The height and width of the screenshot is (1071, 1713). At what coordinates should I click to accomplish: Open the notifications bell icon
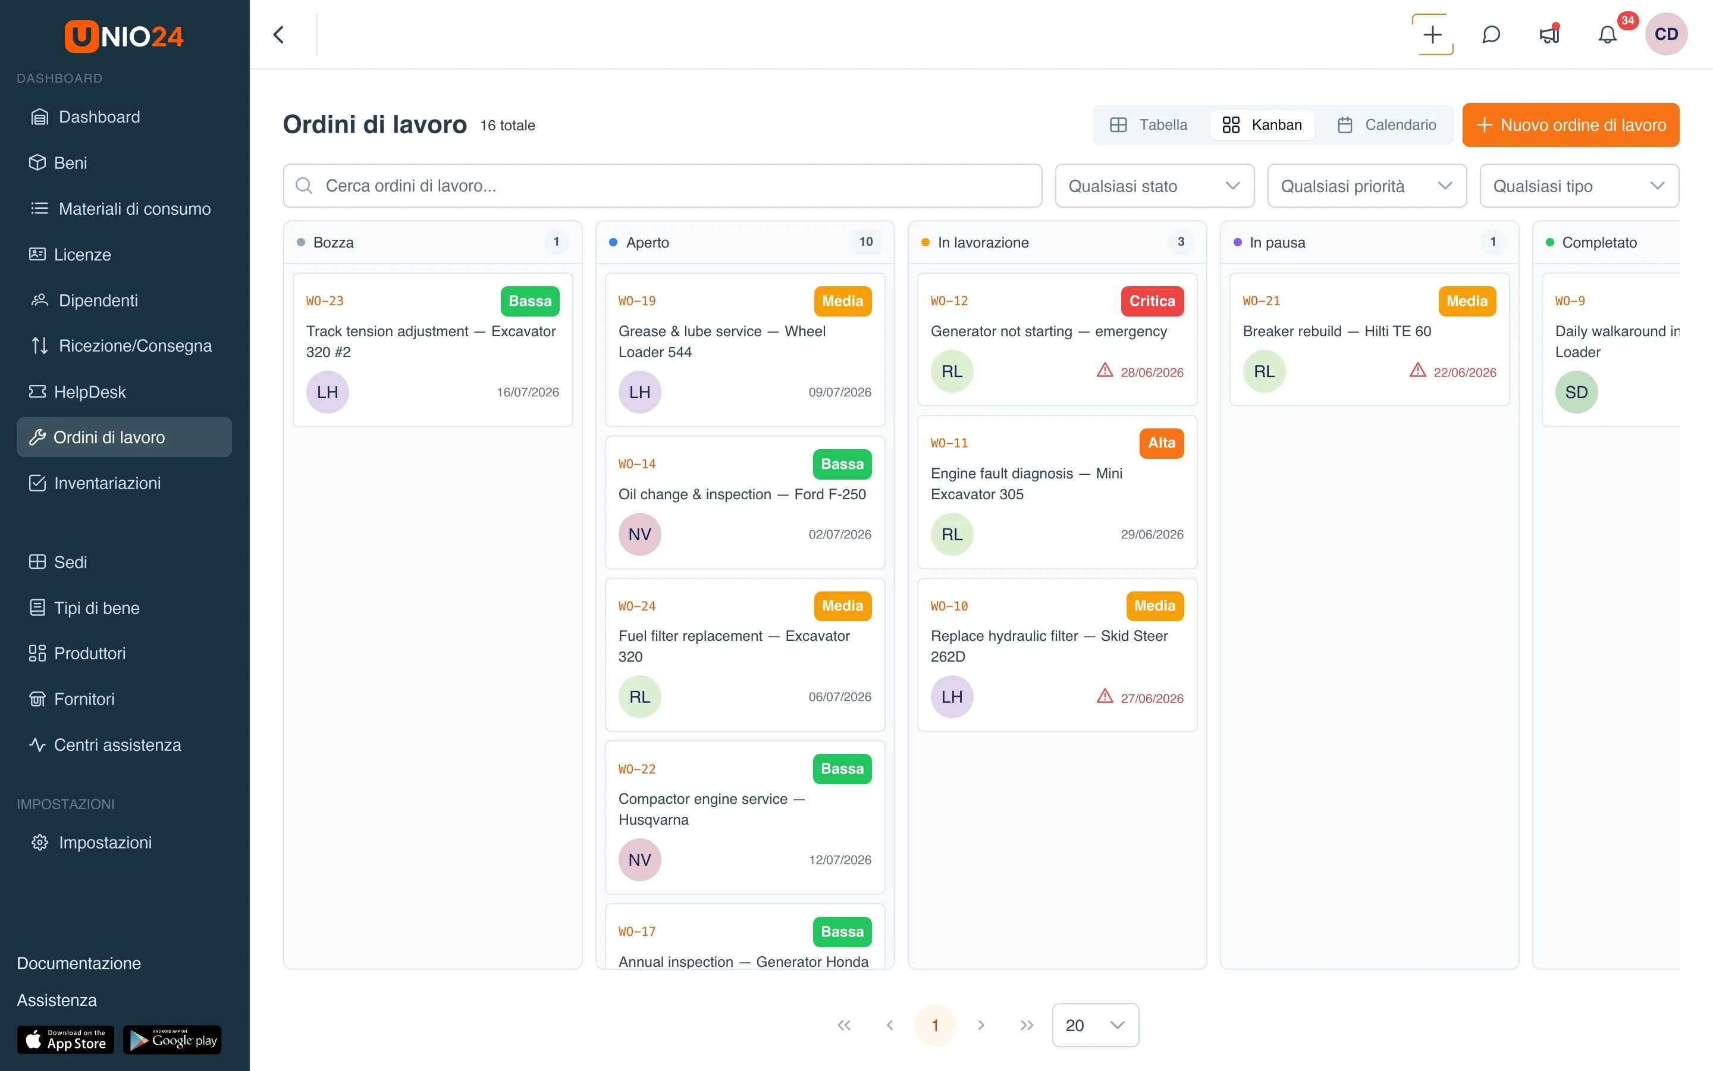[1608, 34]
